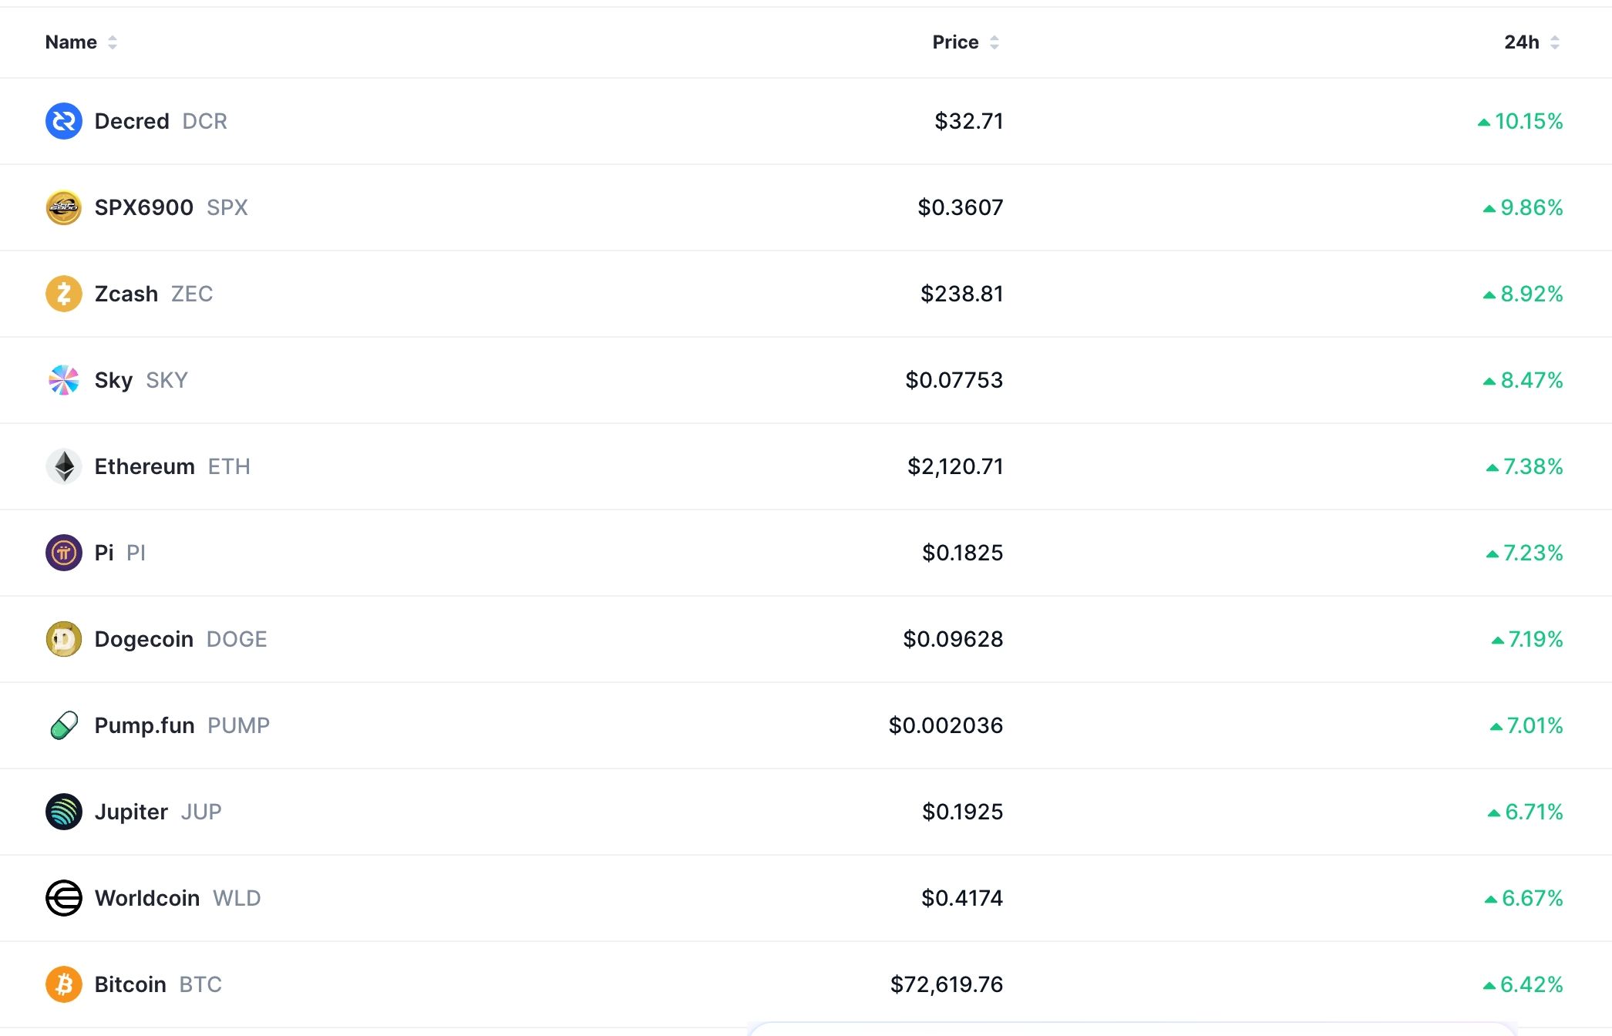Click the Pi $0.1825 price

pos(963,553)
